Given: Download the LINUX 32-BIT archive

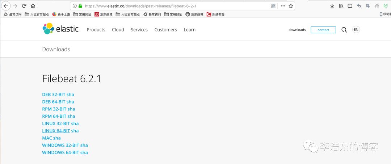Looking at the screenshot, I should click(x=56, y=123).
